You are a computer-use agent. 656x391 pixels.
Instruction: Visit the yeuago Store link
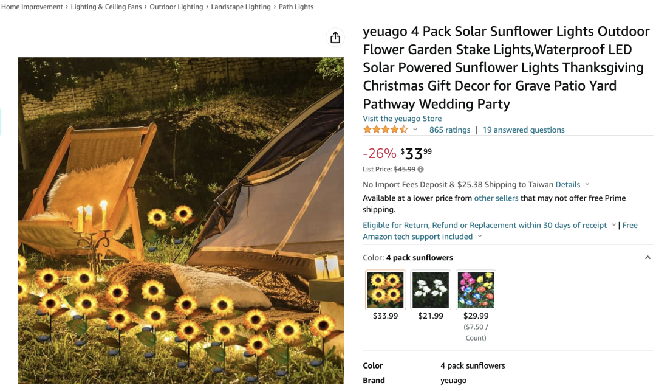(402, 119)
